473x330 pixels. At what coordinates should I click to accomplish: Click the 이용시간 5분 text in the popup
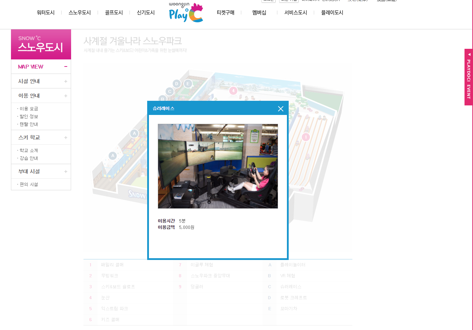[x=172, y=221]
